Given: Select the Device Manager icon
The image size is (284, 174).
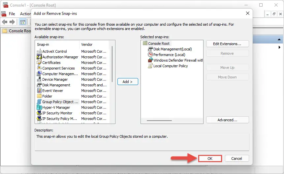Looking at the screenshot, I should [x=39, y=79].
